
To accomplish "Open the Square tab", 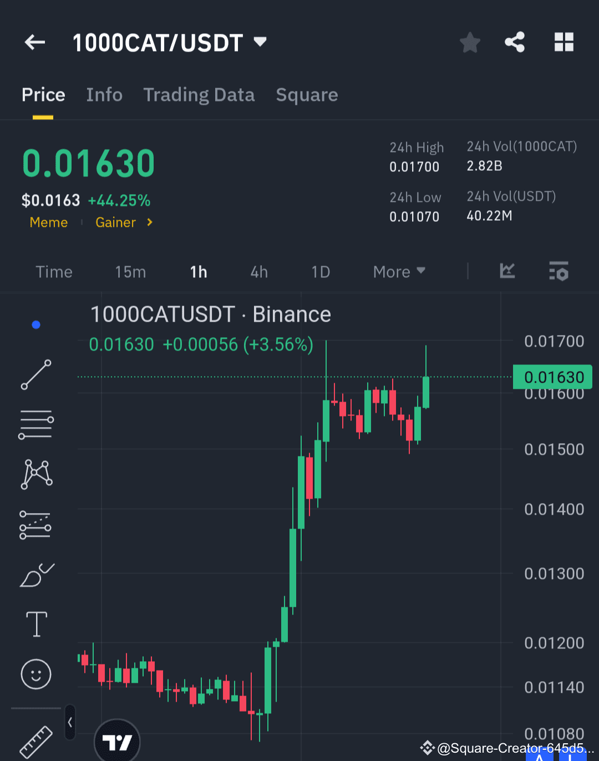I will click(x=307, y=95).
